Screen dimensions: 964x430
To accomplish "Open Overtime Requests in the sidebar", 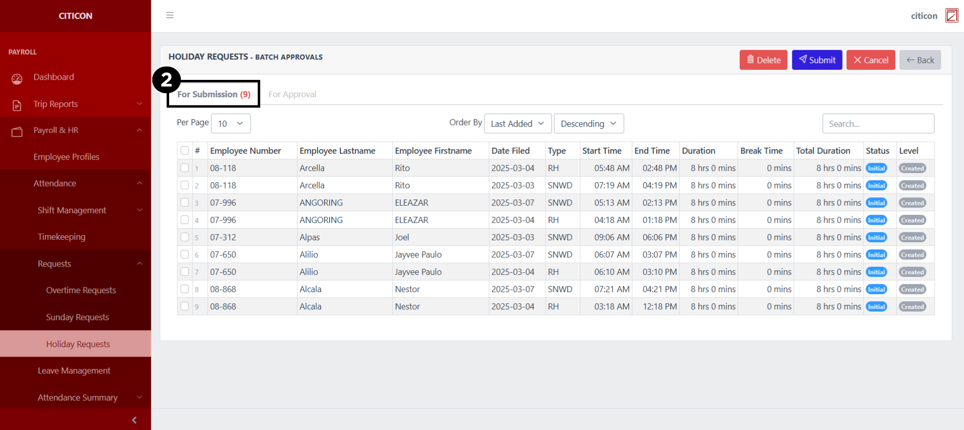I will 81,290.
